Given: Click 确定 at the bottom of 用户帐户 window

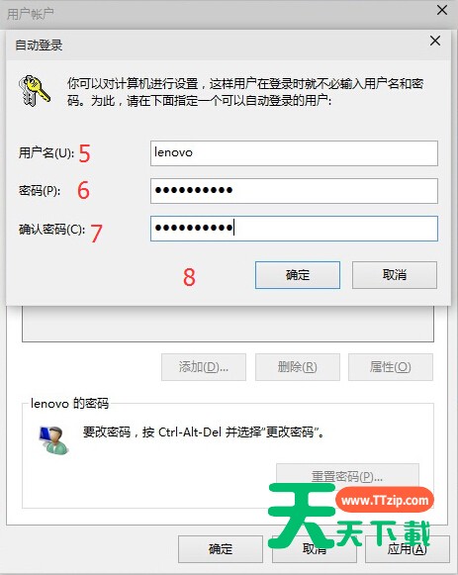Looking at the screenshot, I should 221,549.
